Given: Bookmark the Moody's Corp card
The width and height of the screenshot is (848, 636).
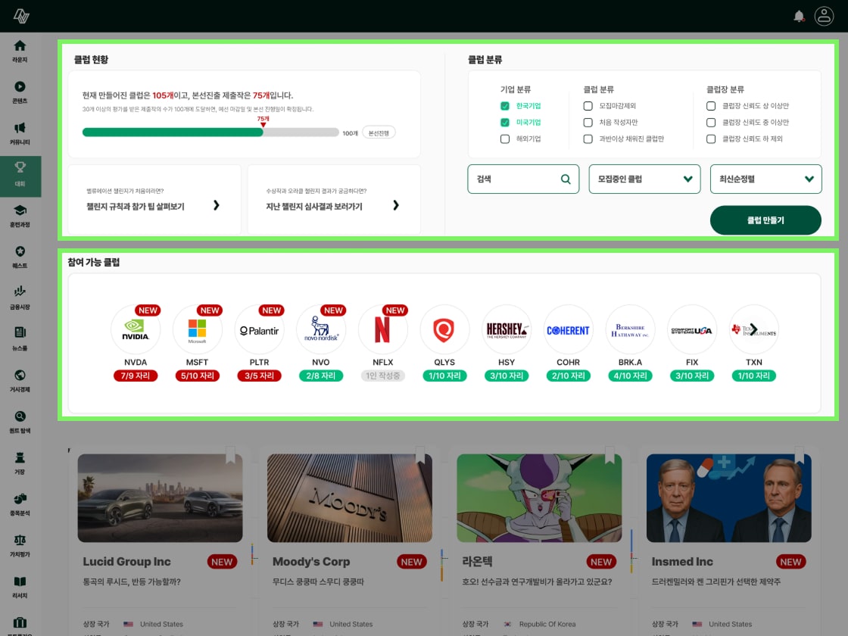Looking at the screenshot, I should pos(420,455).
